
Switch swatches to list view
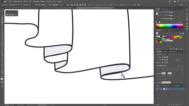click(180, 33)
